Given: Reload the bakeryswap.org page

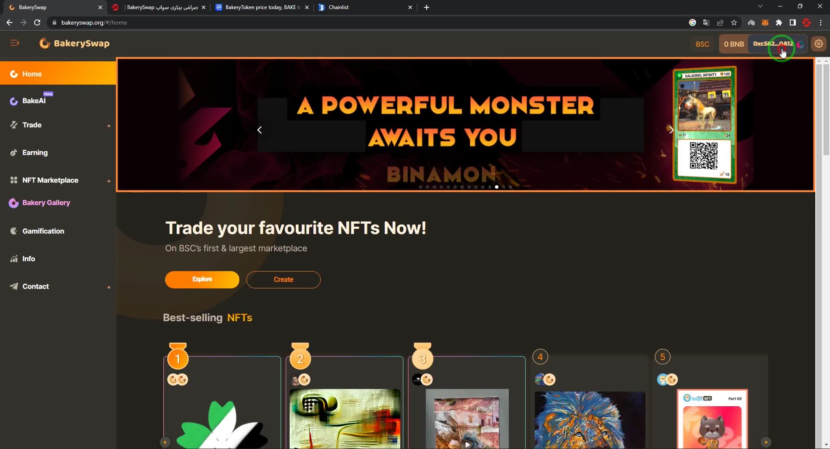Looking at the screenshot, I should coord(37,22).
